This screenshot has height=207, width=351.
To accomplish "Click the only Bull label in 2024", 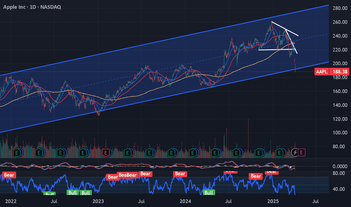I will [209, 192].
